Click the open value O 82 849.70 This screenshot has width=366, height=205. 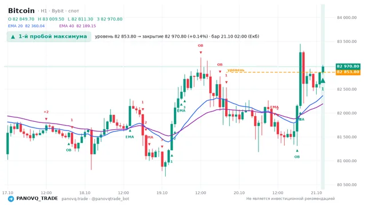click(x=21, y=19)
